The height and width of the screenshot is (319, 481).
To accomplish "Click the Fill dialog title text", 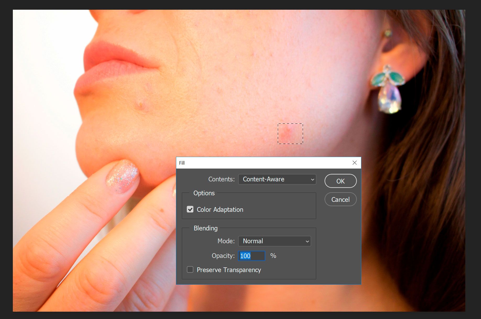I will (182, 163).
